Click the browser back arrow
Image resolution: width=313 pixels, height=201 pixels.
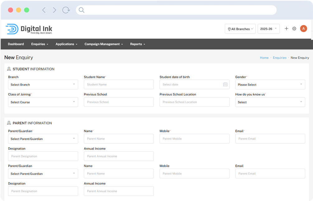(44, 10)
